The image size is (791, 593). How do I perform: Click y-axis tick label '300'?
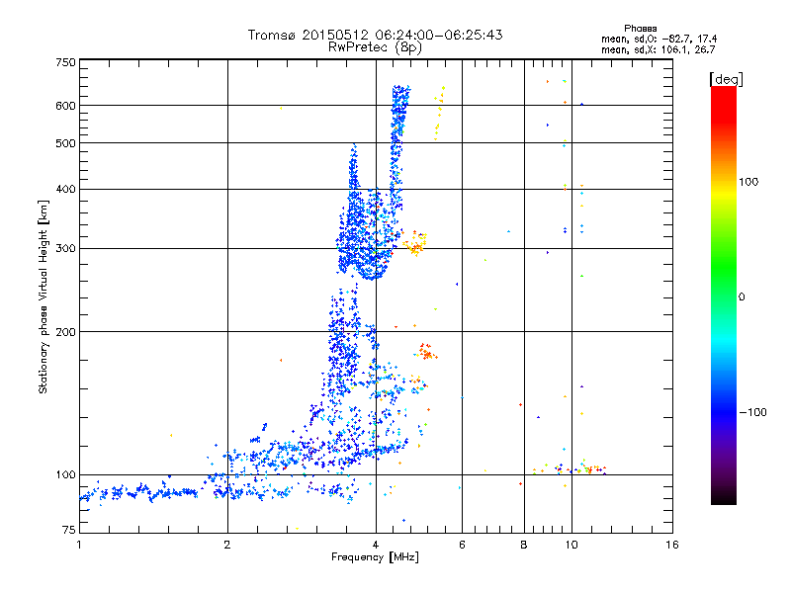point(66,249)
